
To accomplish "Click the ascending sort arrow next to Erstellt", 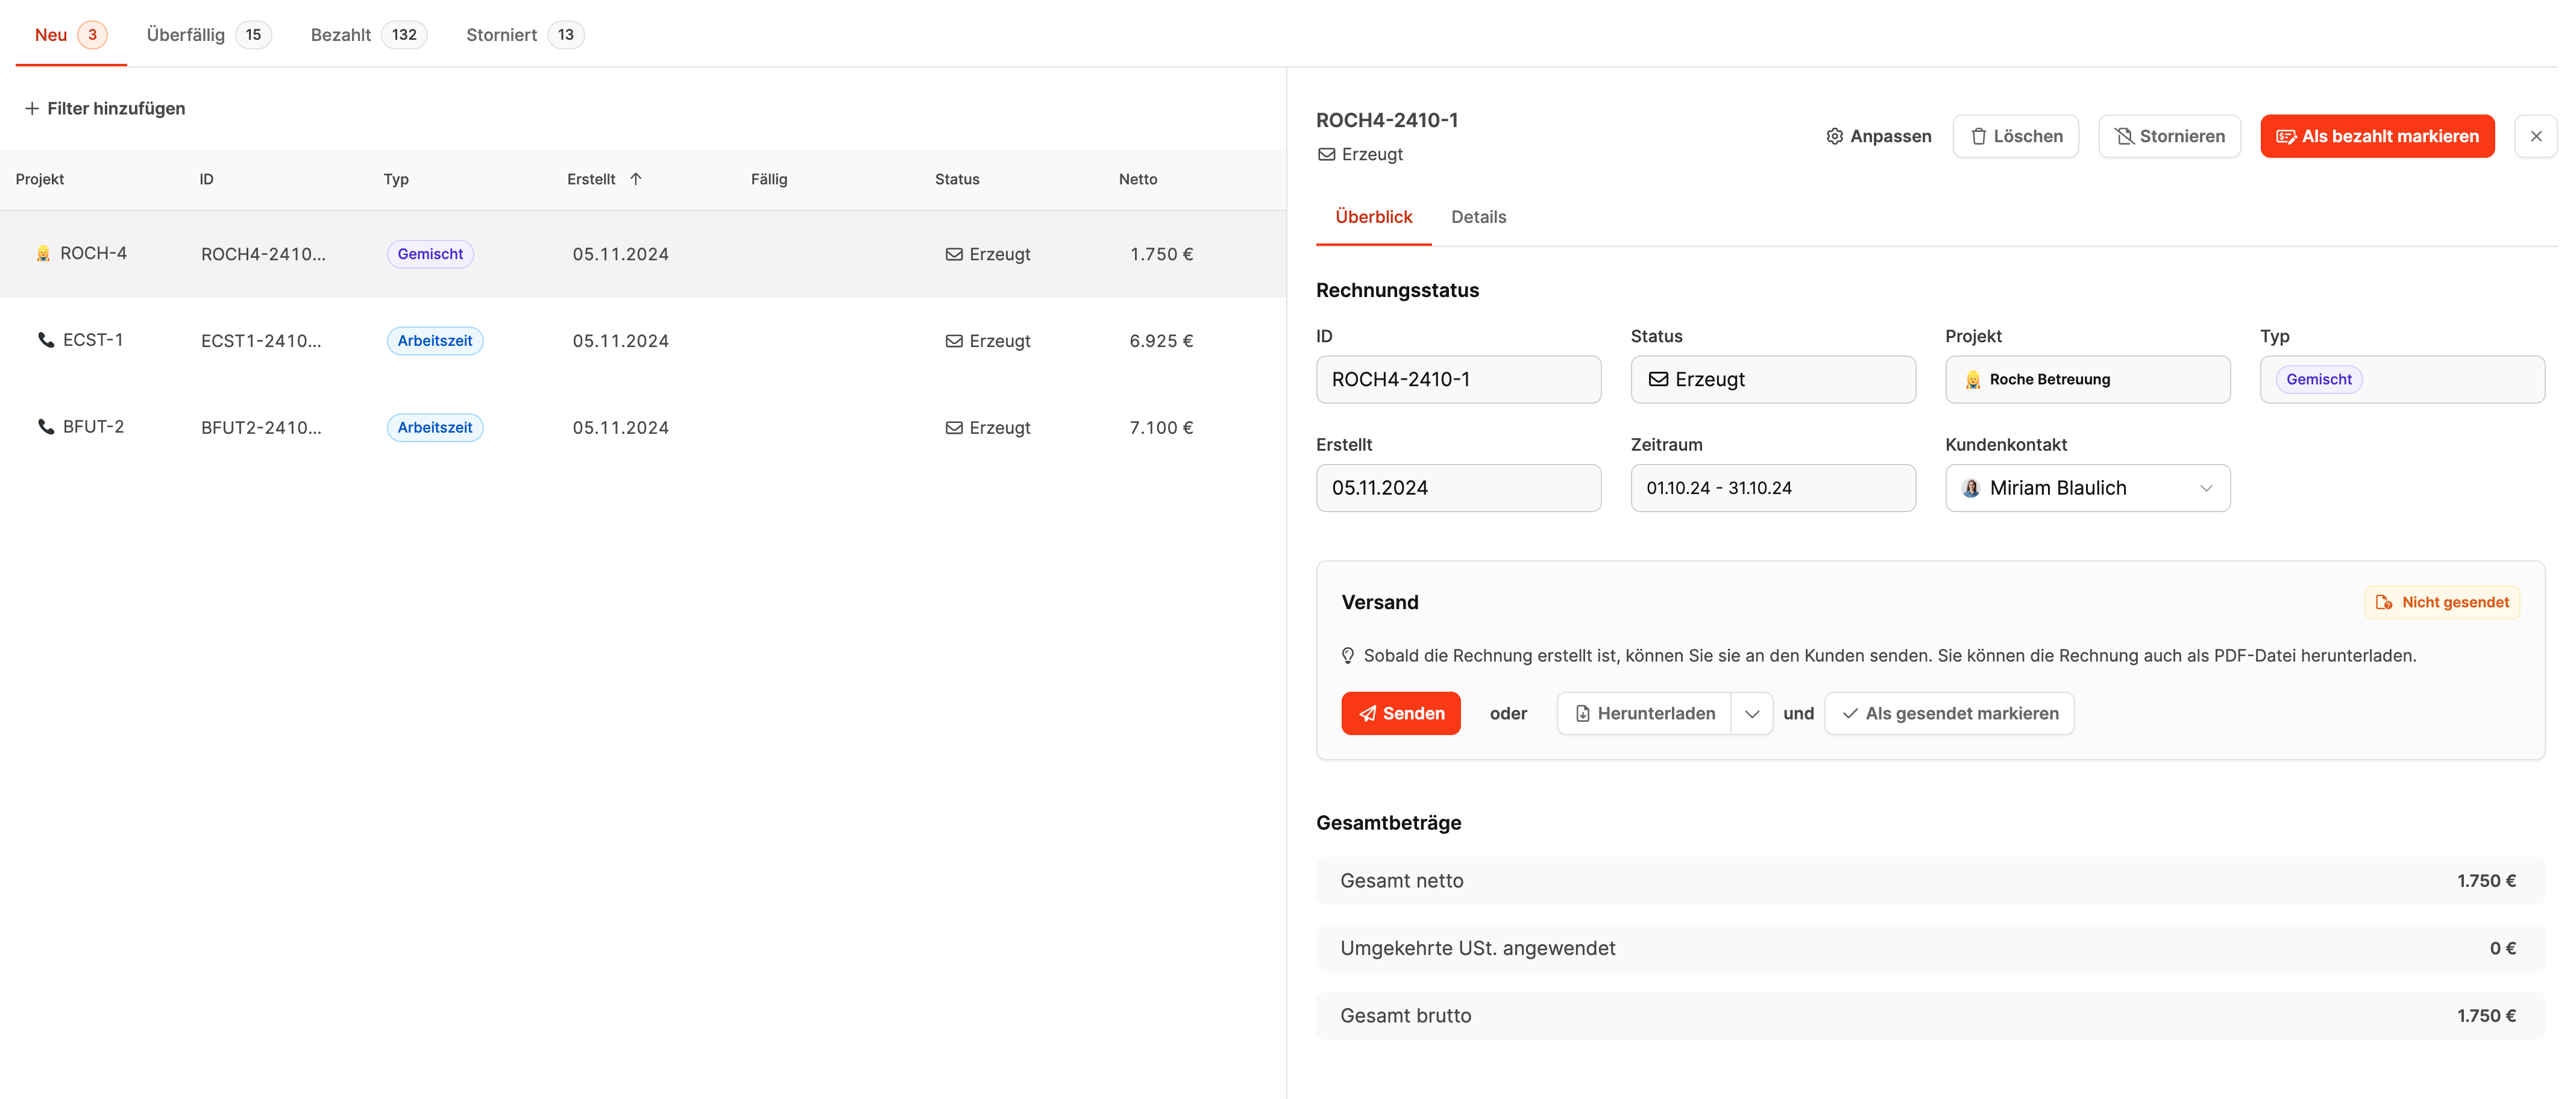I will (x=636, y=179).
